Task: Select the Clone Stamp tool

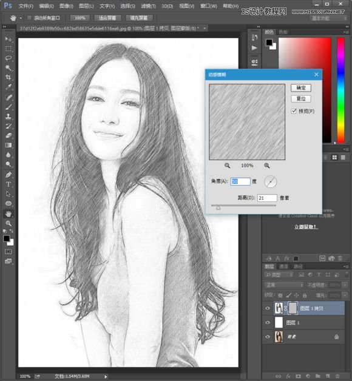Action: (8, 116)
